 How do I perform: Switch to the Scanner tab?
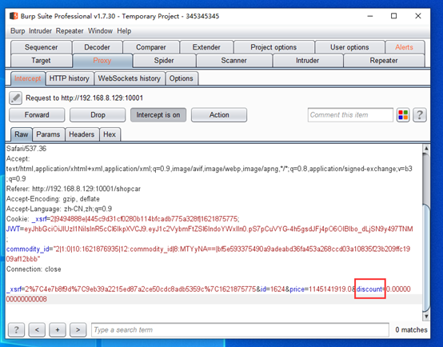point(234,61)
